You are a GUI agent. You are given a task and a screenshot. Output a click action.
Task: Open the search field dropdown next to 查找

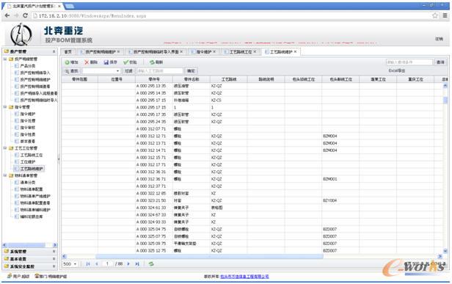point(117,71)
